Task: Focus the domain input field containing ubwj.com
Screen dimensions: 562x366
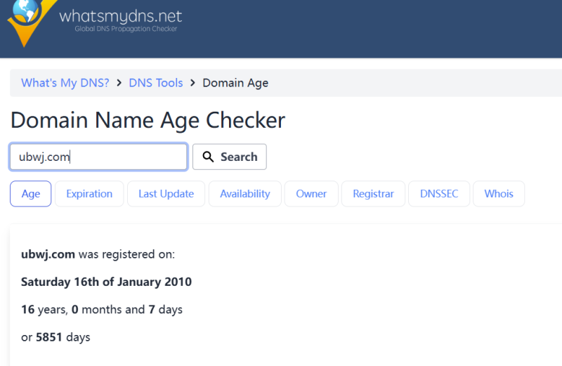Action: click(x=98, y=157)
